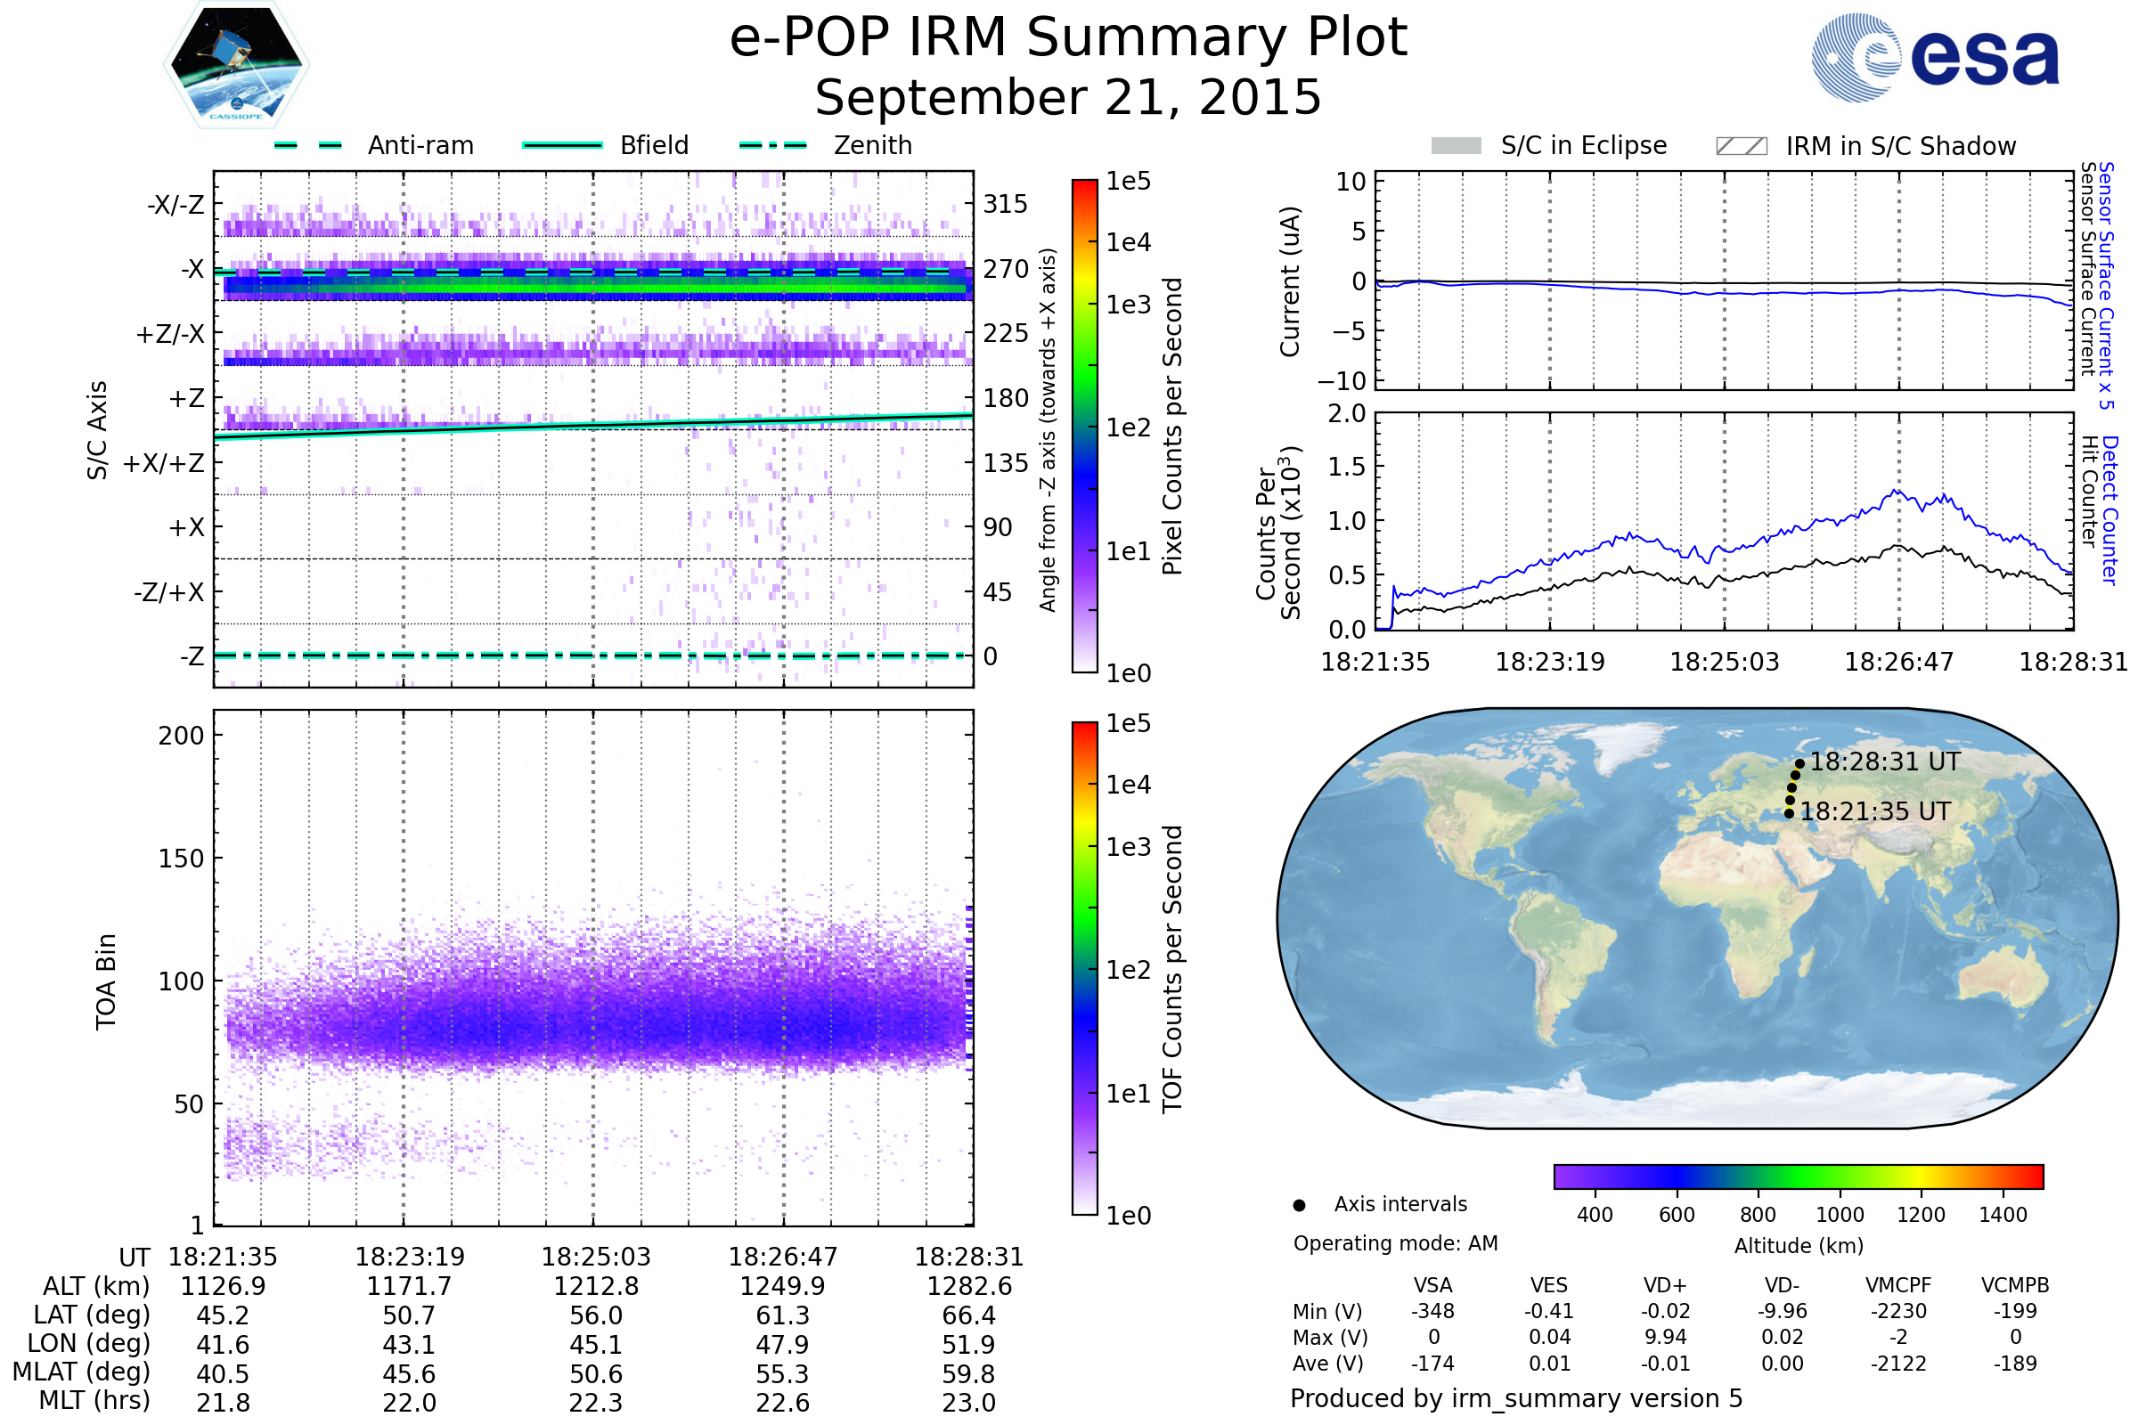
Task: Click the S/C in Eclipse gray swatch
Action: click(1457, 146)
